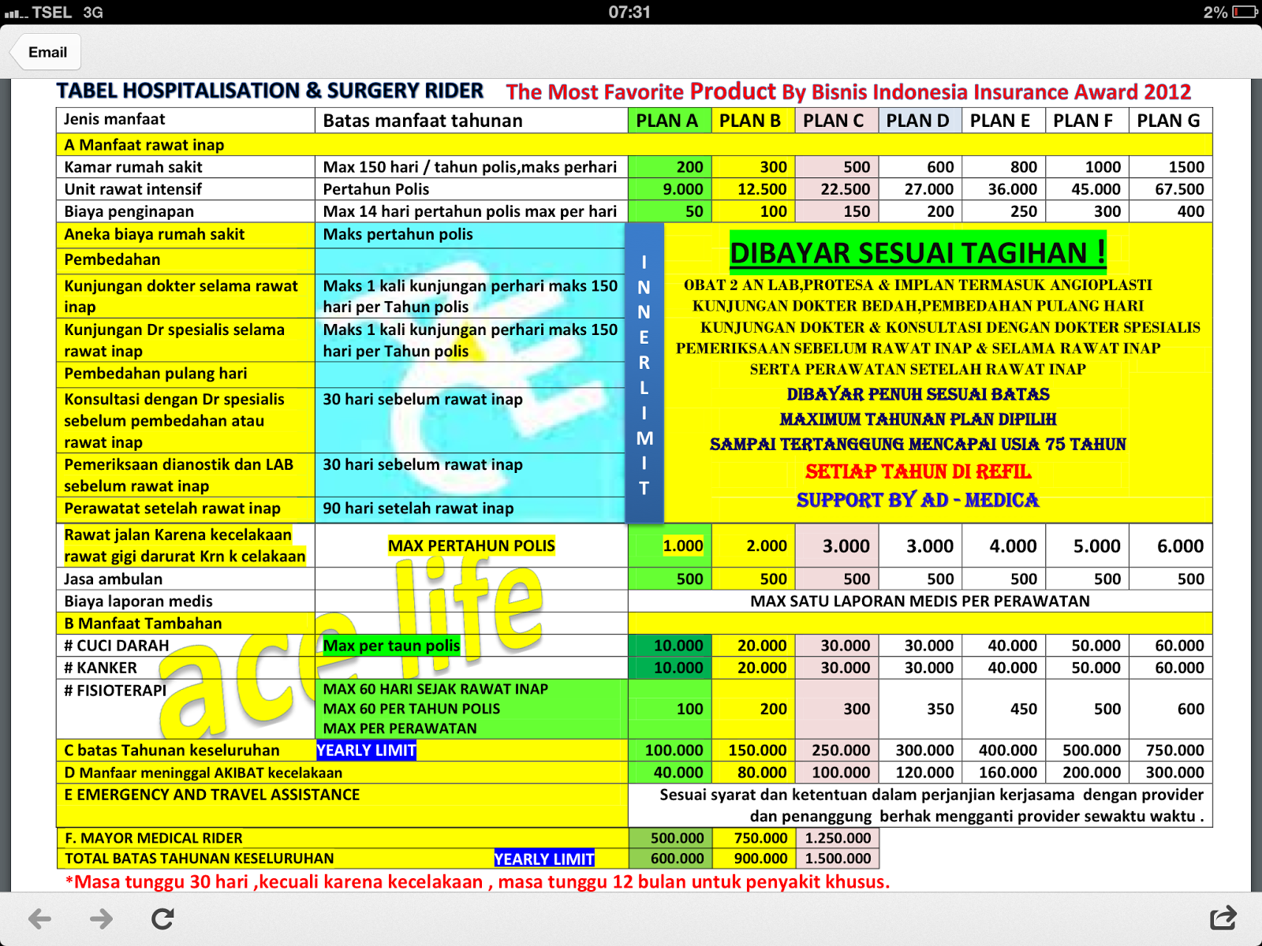This screenshot has height=946, width=1262.
Task: Go back with the left arrow icon
Action: coord(39,918)
